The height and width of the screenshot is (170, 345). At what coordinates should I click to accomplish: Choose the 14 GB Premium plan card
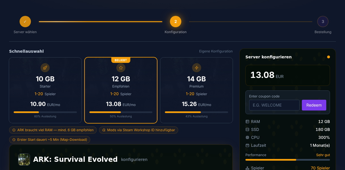click(196, 90)
